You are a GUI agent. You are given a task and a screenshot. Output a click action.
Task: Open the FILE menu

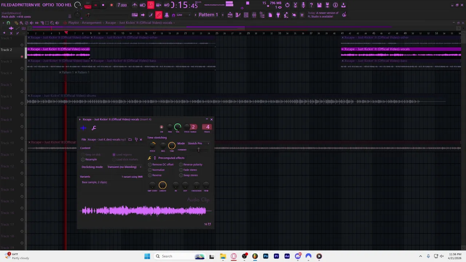[6, 5]
